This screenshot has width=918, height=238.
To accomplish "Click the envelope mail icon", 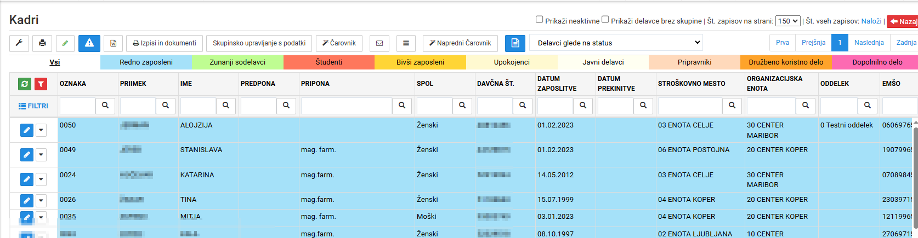I will tap(379, 43).
